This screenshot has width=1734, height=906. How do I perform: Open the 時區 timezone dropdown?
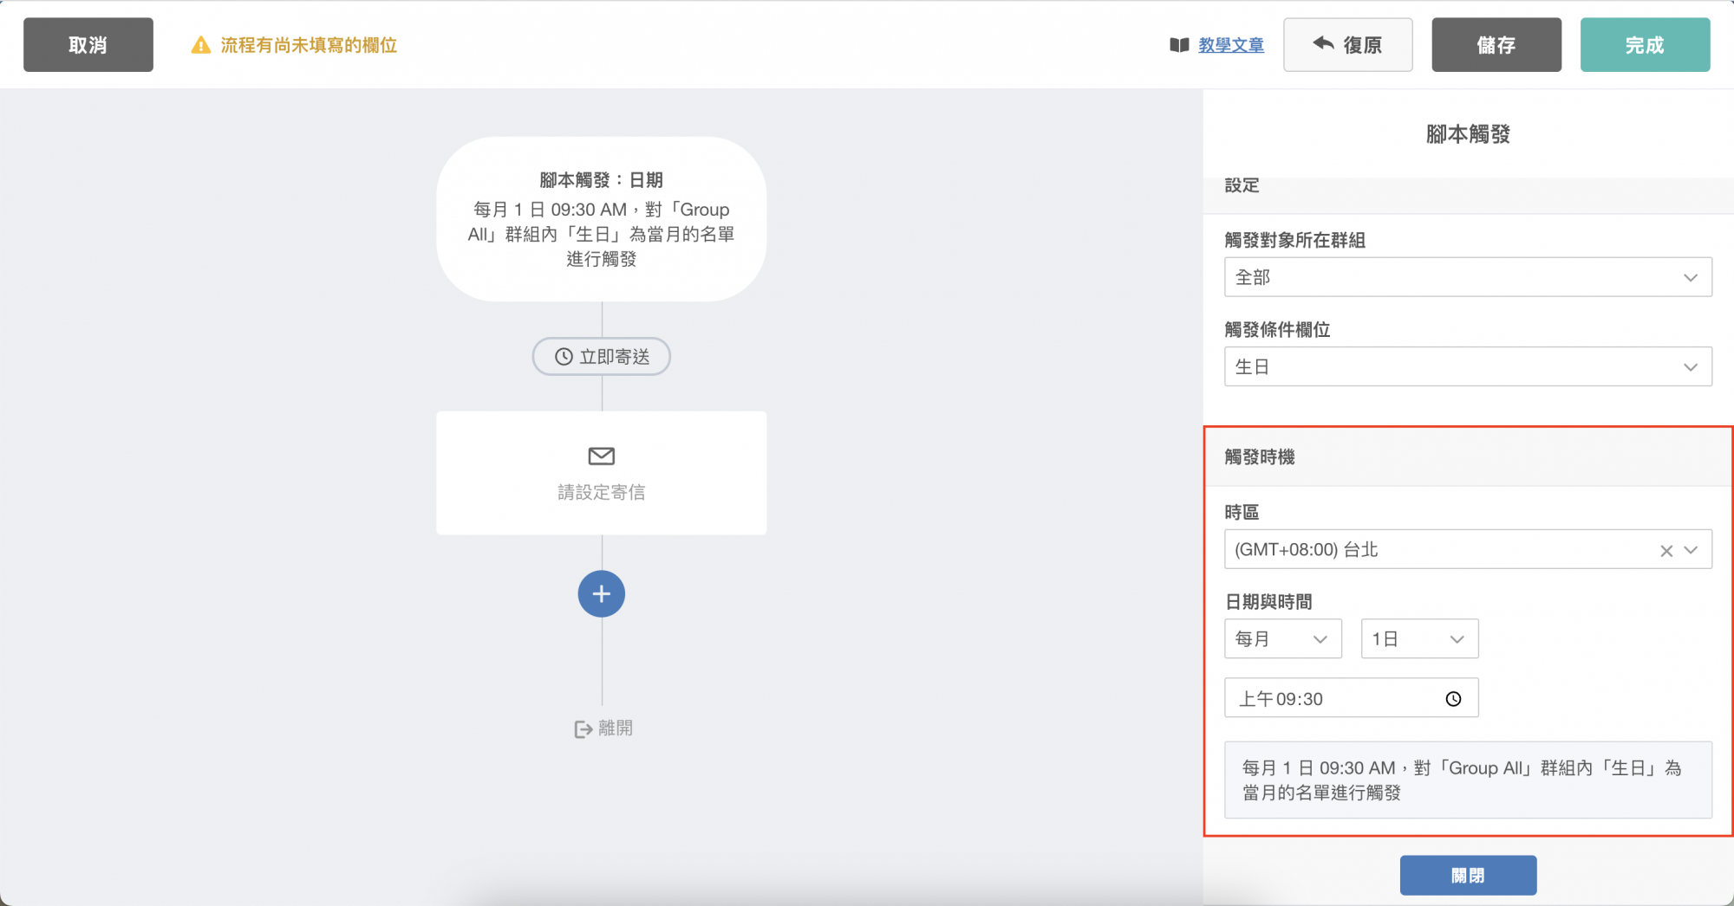coord(1468,550)
